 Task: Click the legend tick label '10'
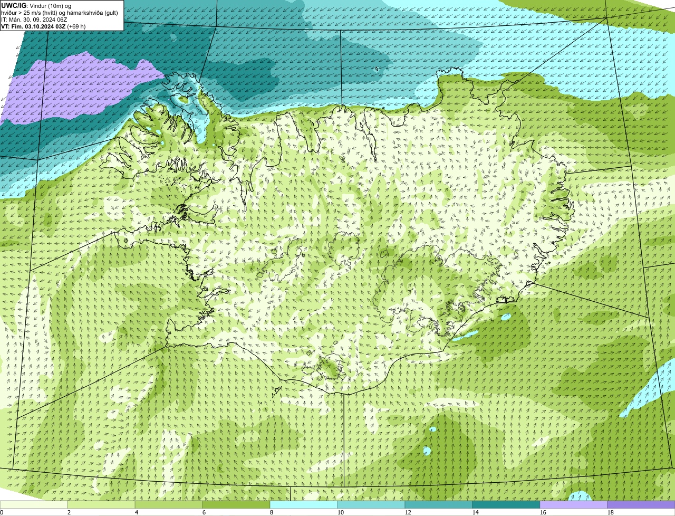coord(341,512)
